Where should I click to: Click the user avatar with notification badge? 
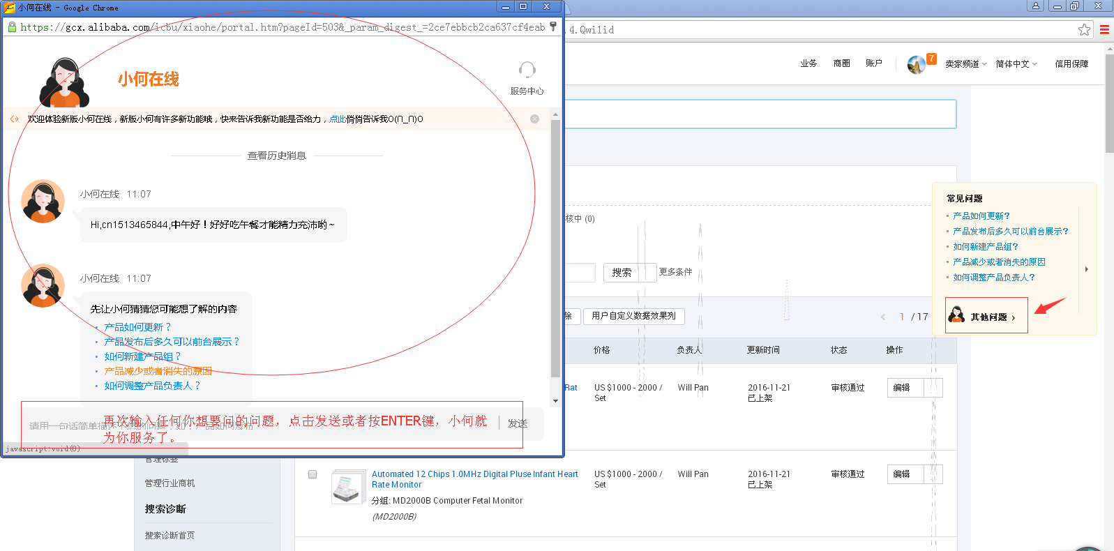point(917,64)
